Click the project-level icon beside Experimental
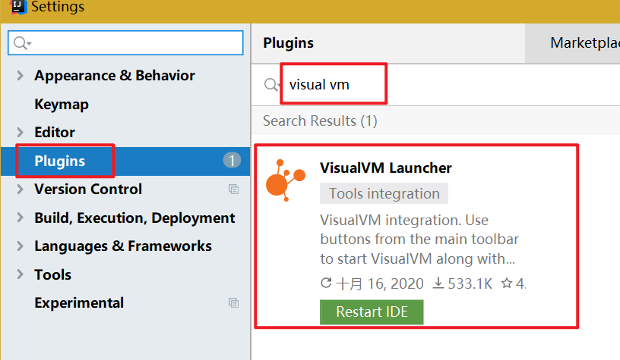 coord(234,303)
